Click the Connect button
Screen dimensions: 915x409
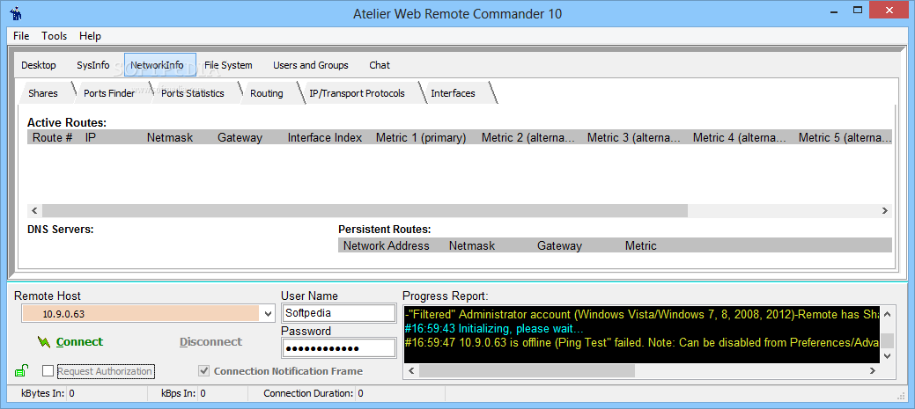[70, 342]
